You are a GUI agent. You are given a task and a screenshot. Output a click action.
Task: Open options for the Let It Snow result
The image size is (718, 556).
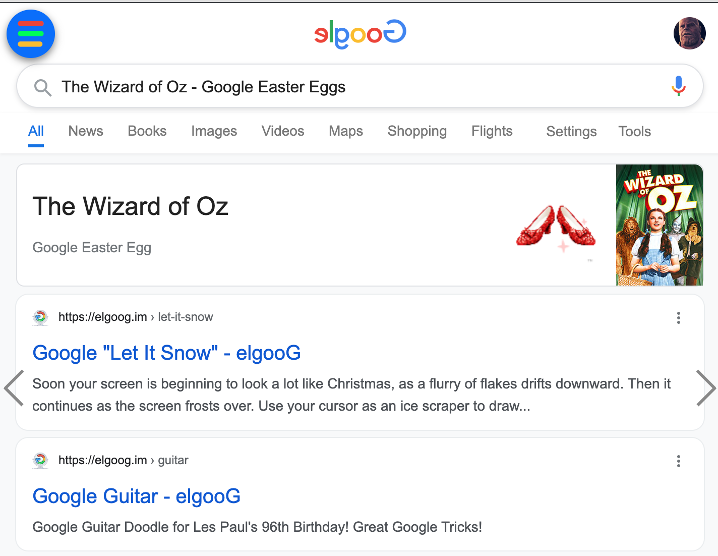pyautogui.click(x=679, y=318)
